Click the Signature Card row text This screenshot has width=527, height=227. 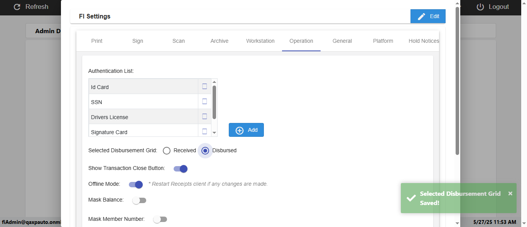[109, 132]
